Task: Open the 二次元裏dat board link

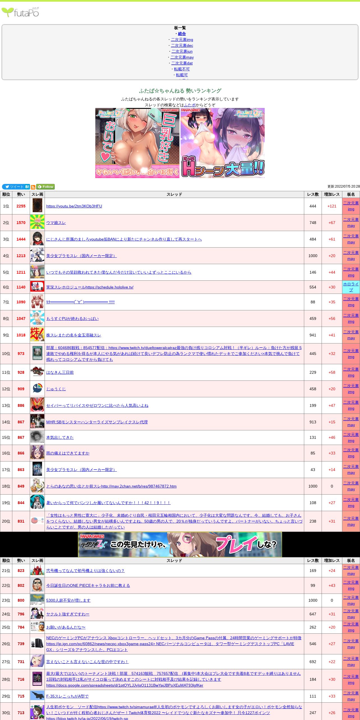Action: 182,63
